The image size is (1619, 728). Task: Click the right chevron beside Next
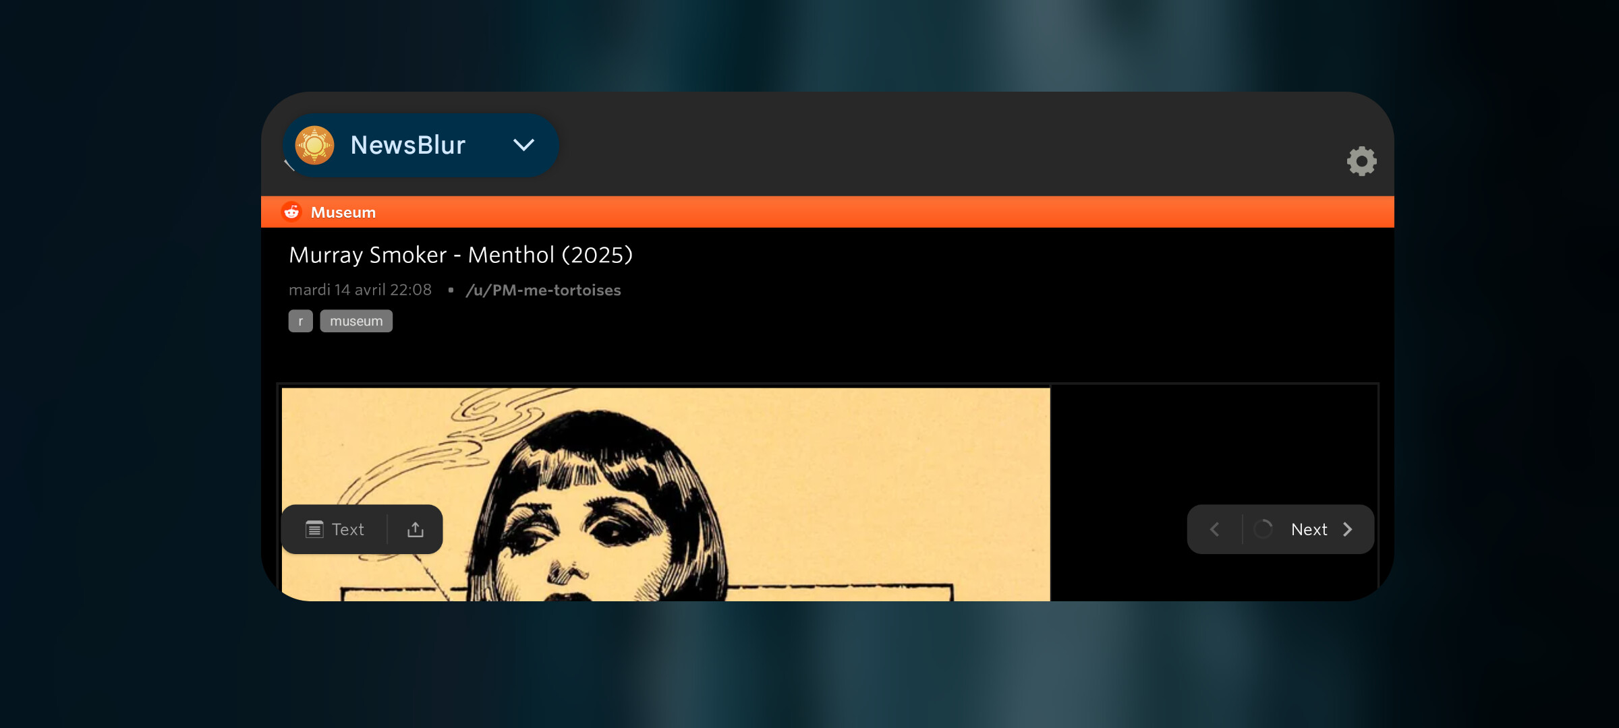click(x=1347, y=529)
